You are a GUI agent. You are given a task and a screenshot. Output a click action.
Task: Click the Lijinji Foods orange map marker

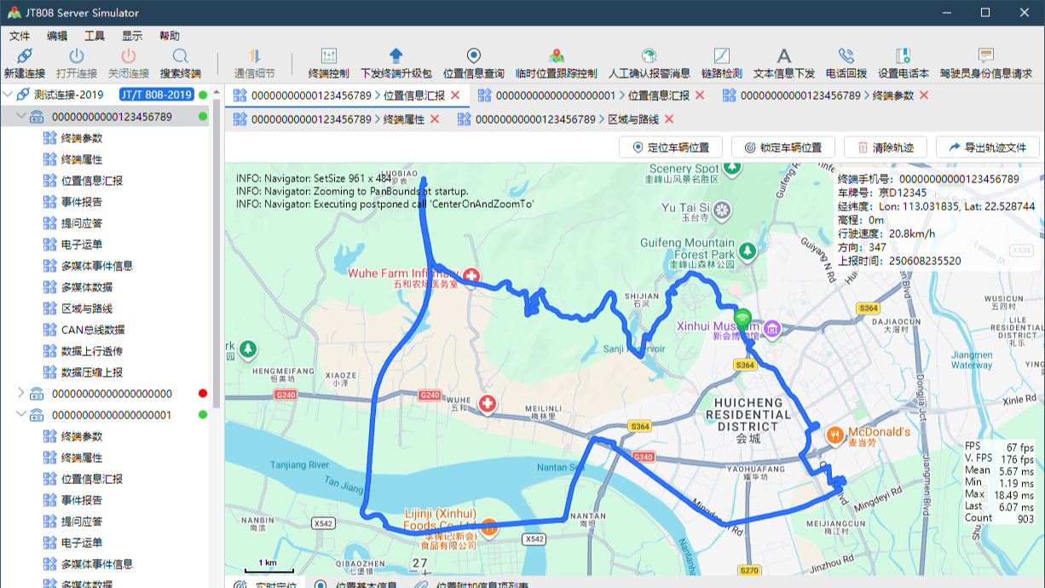click(x=489, y=528)
